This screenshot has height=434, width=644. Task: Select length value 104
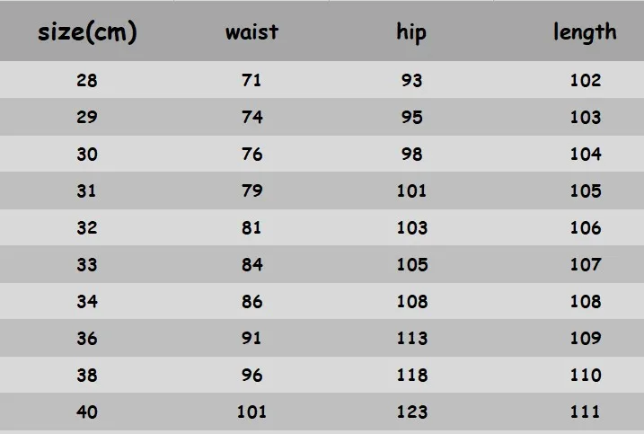[586, 155]
